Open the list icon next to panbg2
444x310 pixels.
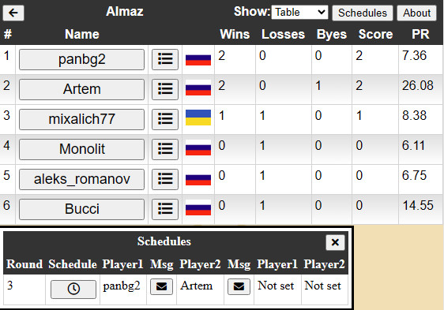point(165,59)
